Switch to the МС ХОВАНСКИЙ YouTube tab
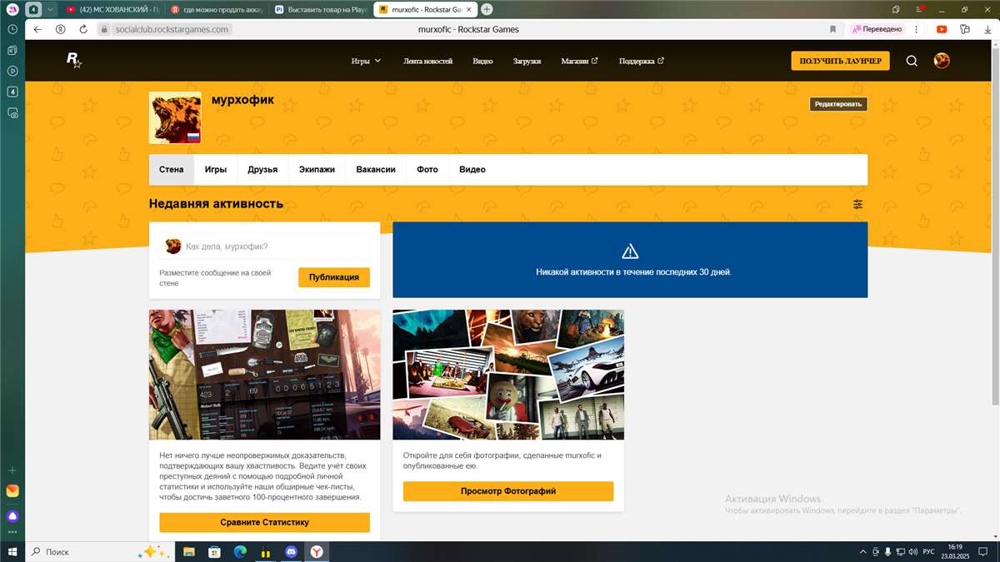Image resolution: width=1000 pixels, height=562 pixels. [x=112, y=9]
